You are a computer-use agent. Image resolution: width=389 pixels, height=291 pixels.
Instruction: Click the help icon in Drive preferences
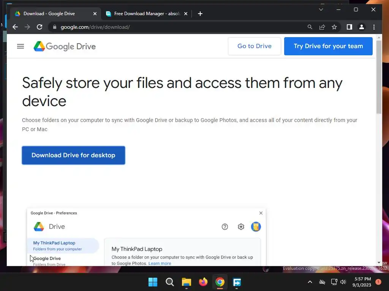[225, 227]
